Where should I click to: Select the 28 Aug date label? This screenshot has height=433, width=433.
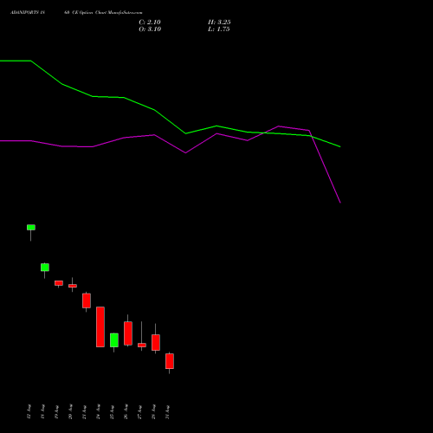tap(153, 412)
